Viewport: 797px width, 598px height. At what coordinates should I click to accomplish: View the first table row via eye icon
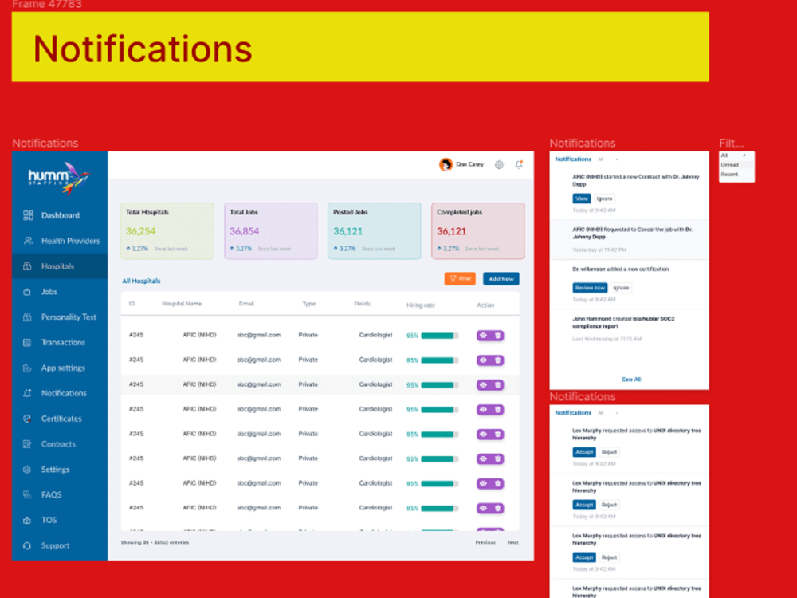(x=484, y=336)
